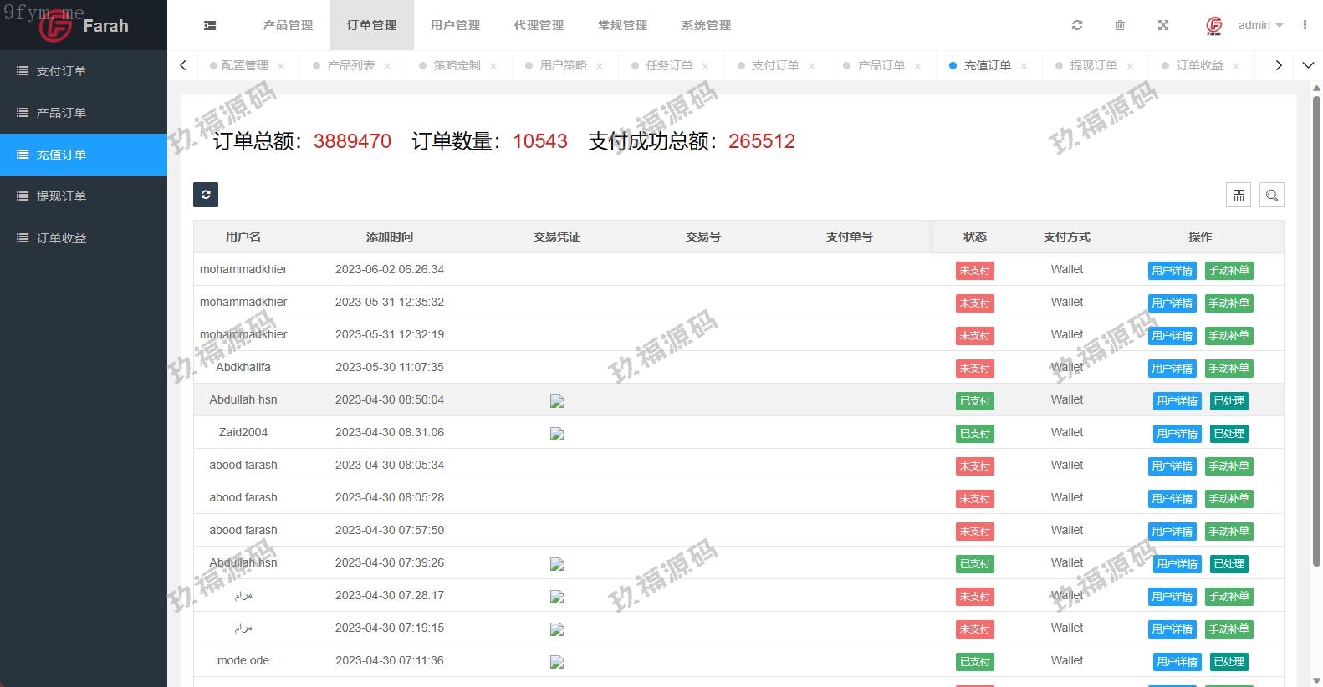Close the 充值订单 tab
Image resolution: width=1323 pixels, height=687 pixels.
pos(1024,66)
